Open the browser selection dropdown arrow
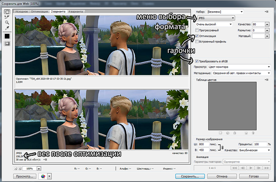 click(x=49, y=176)
